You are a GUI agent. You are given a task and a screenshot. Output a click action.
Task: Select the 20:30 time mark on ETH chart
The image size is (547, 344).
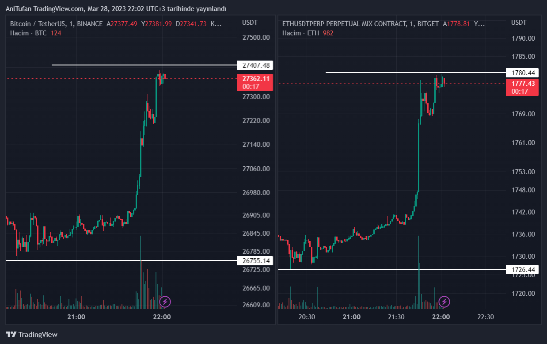tap(307, 317)
